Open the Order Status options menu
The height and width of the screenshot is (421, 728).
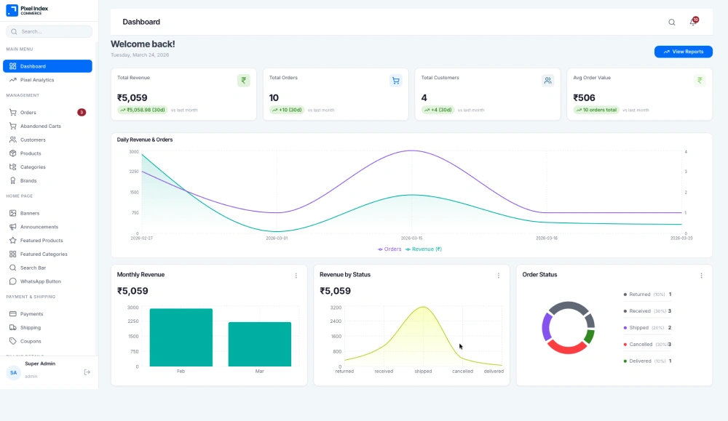click(701, 276)
